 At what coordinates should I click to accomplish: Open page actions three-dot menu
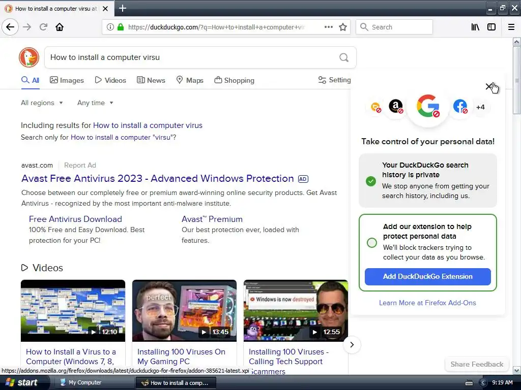pos(328,27)
